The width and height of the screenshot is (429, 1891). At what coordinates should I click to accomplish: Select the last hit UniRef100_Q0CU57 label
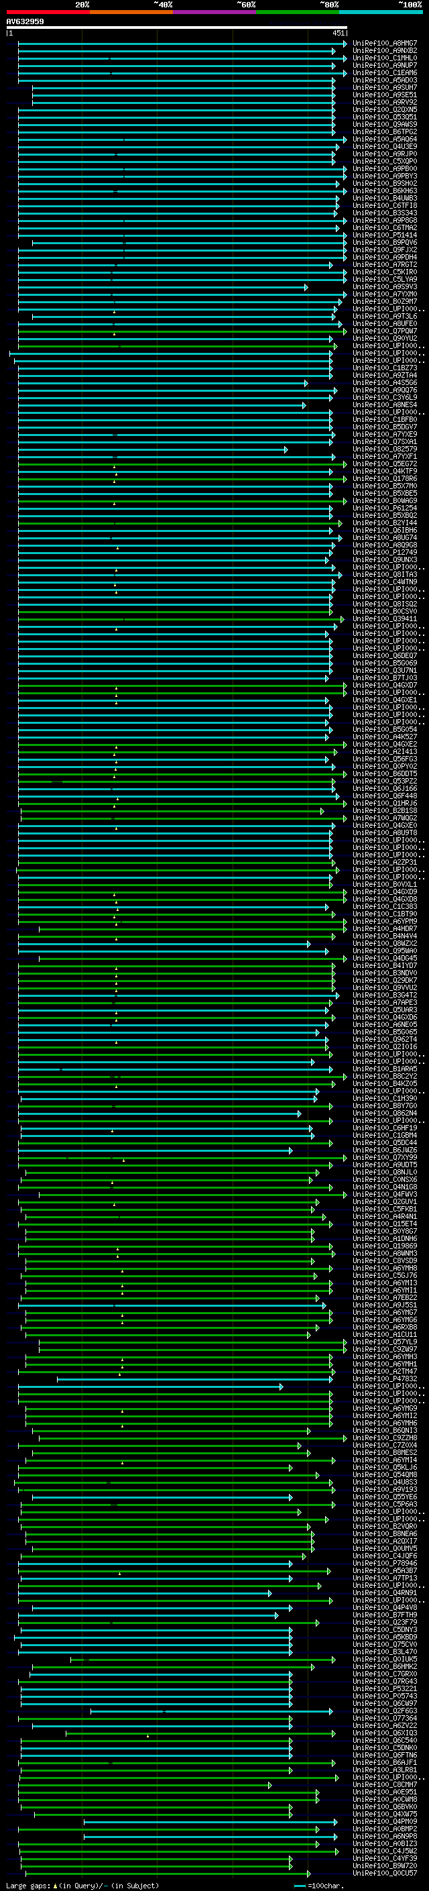tap(385, 1873)
